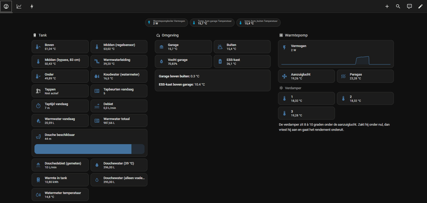The height and width of the screenshot is (203, 427).
Task: Click the waves icon on Debiet card
Action: pos(97,105)
